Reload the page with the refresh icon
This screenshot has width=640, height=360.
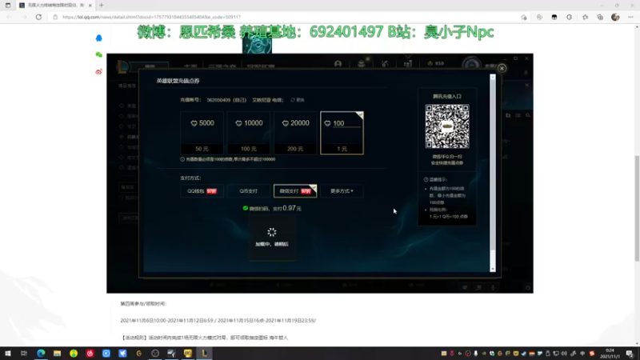click(x=38, y=17)
